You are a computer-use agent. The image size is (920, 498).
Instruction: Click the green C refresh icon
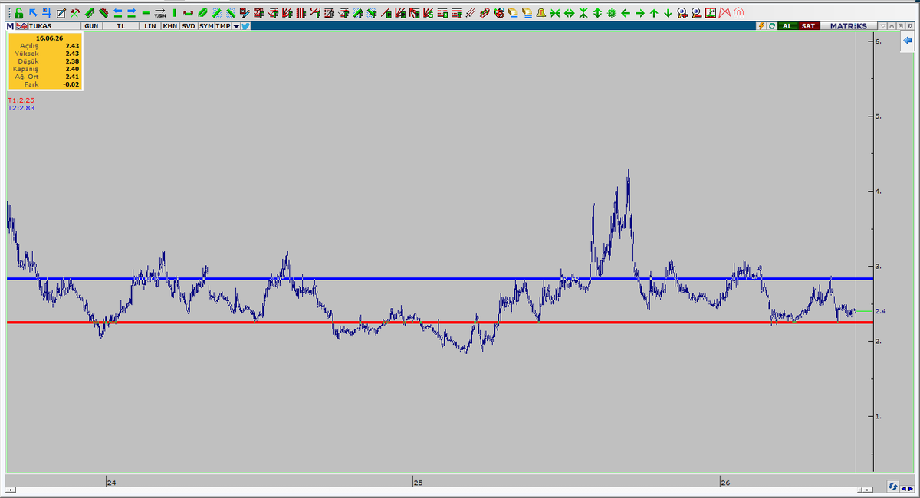pos(772,26)
